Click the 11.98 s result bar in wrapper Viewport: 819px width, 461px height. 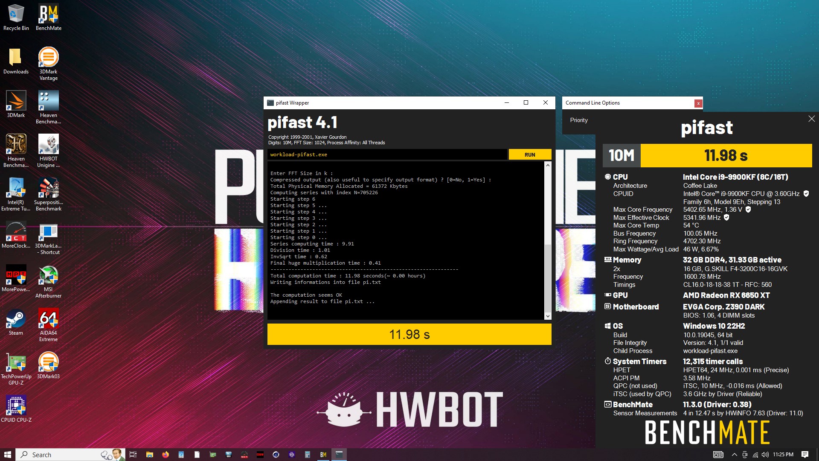click(409, 334)
